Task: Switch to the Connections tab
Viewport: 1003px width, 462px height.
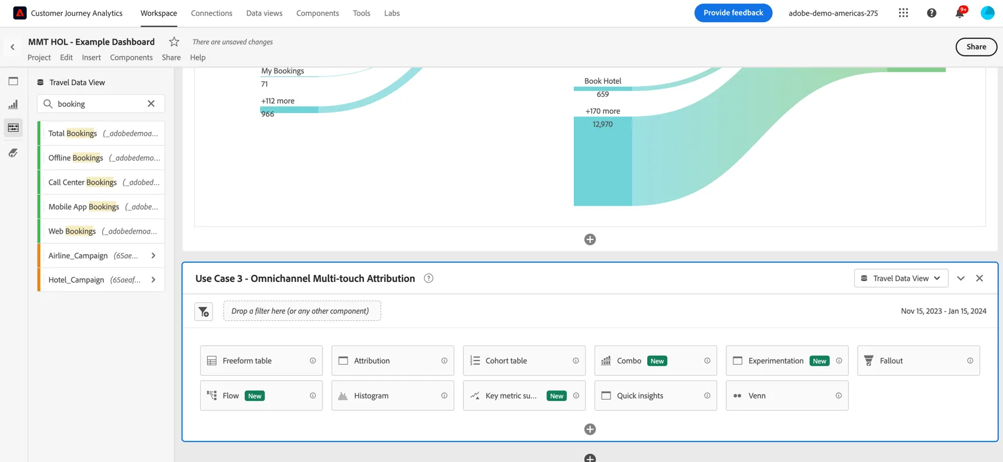Action: 212,13
